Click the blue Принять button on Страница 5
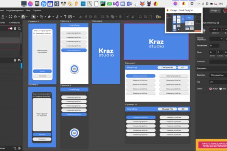The image size is (227, 151). coord(42,71)
